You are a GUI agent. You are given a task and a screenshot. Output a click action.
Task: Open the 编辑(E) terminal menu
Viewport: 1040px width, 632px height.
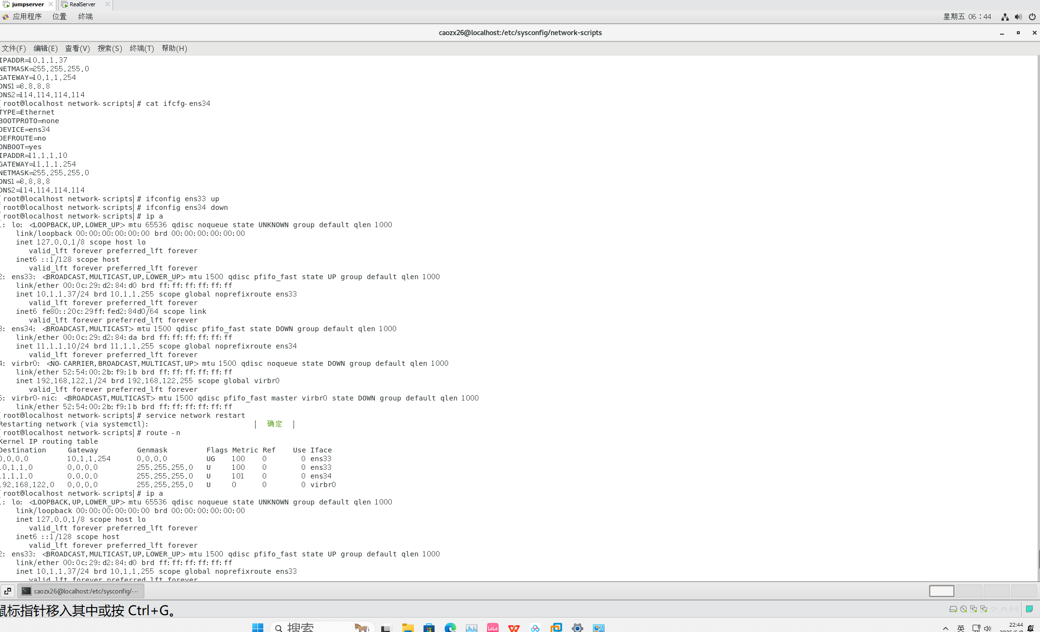45,48
